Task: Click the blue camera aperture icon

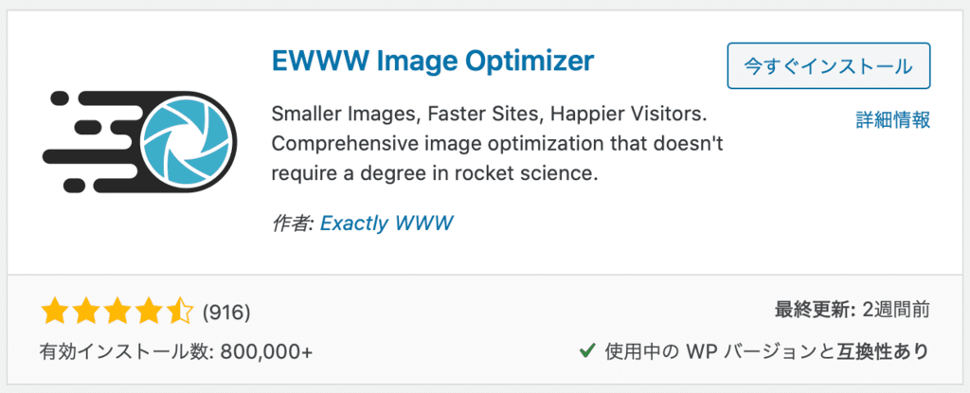Action: (x=186, y=138)
